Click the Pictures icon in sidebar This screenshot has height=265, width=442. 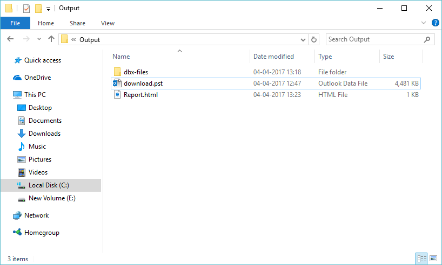(x=22, y=159)
